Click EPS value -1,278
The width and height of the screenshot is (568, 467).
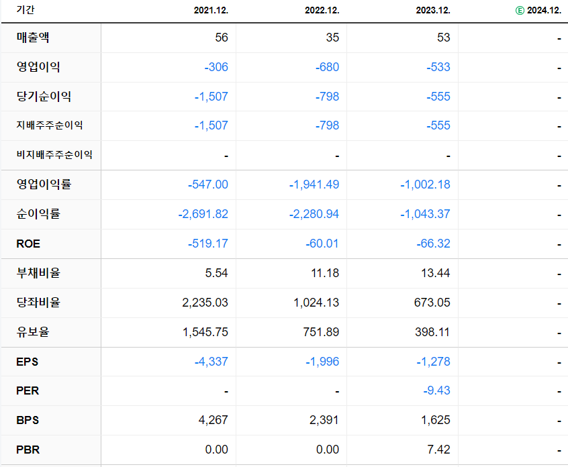coord(433,362)
